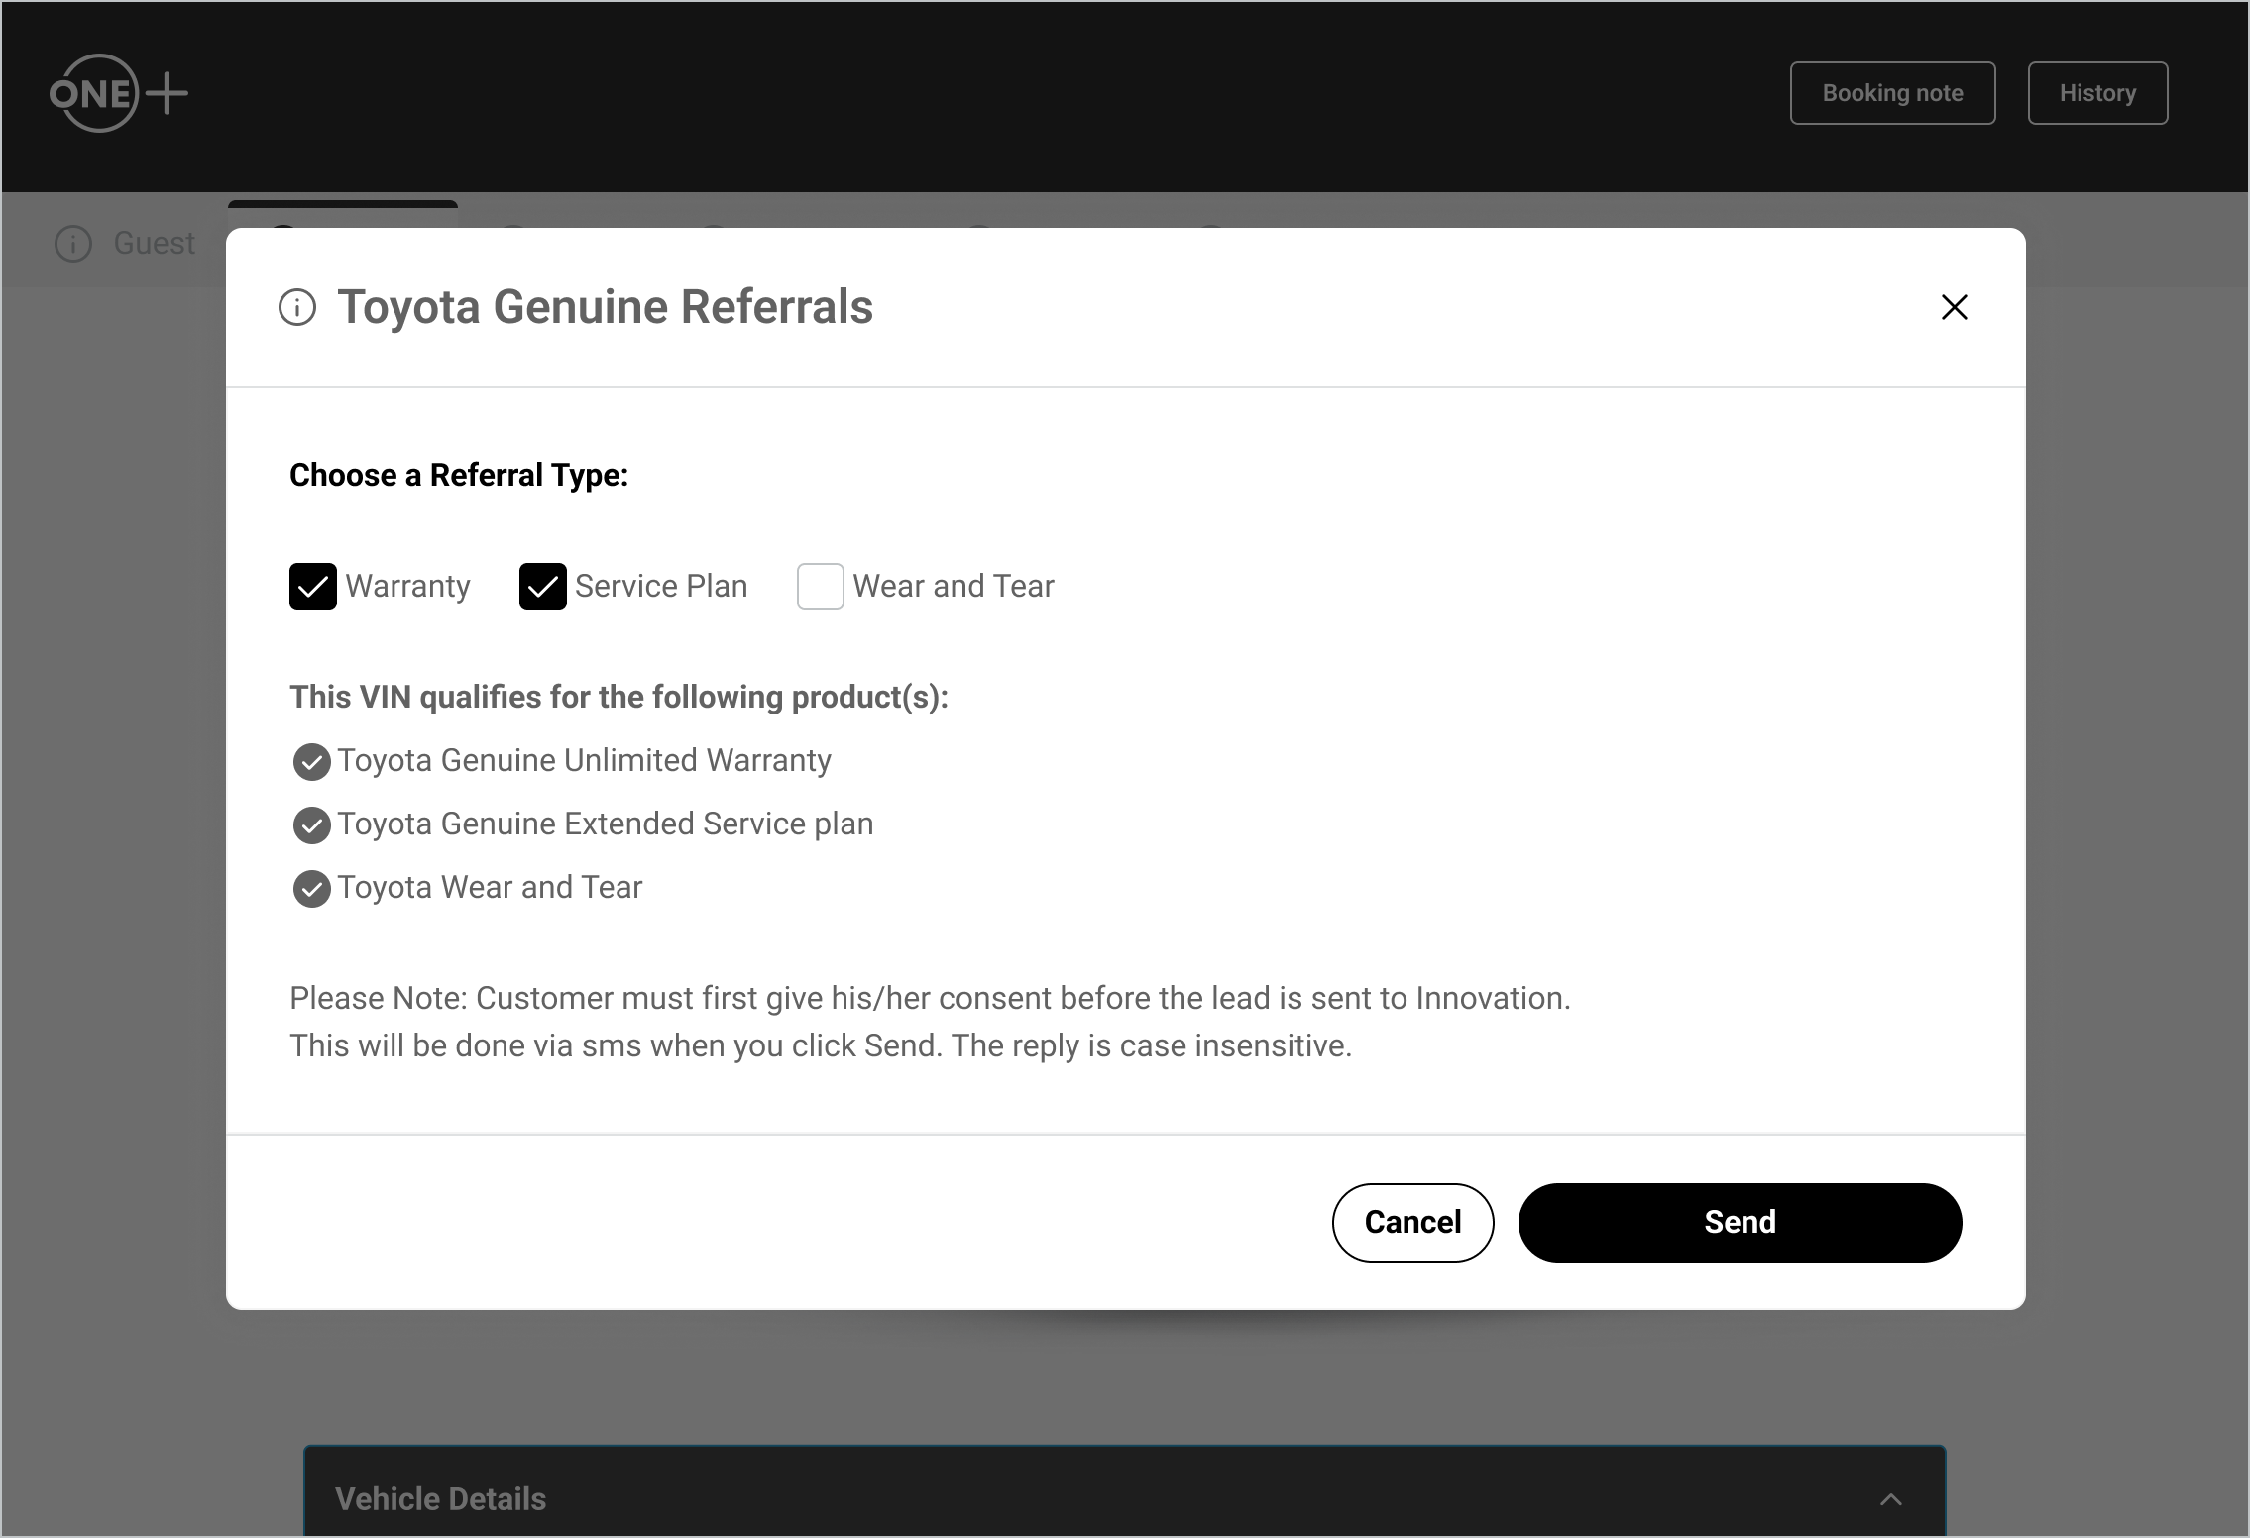The width and height of the screenshot is (2250, 1538).
Task: Click the ONE+ logo icon
Action: coord(118,93)
